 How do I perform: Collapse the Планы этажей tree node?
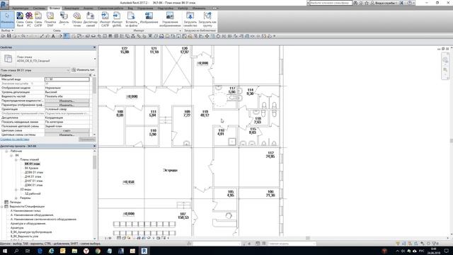pyautogui.click(x=16, y=159)
